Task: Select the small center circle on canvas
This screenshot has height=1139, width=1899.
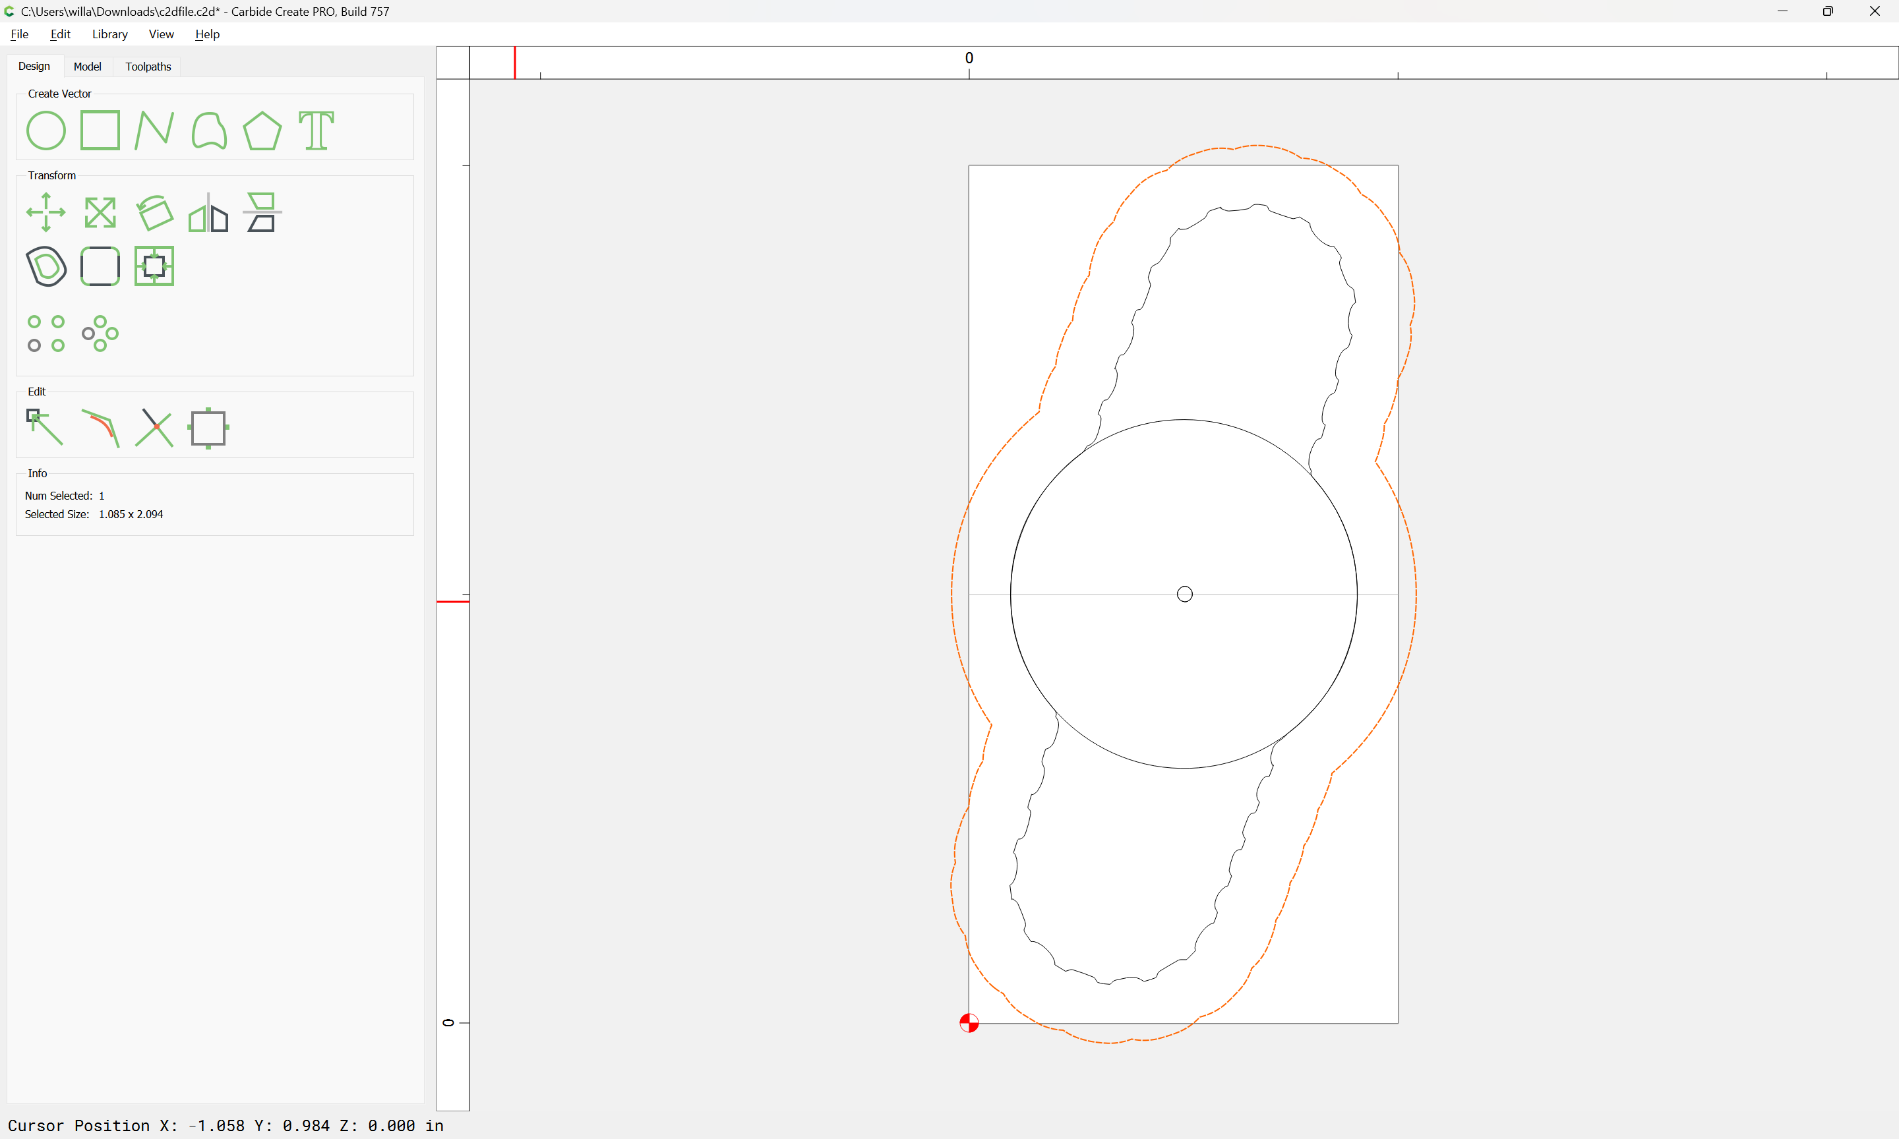Action: coord(1184,594)
